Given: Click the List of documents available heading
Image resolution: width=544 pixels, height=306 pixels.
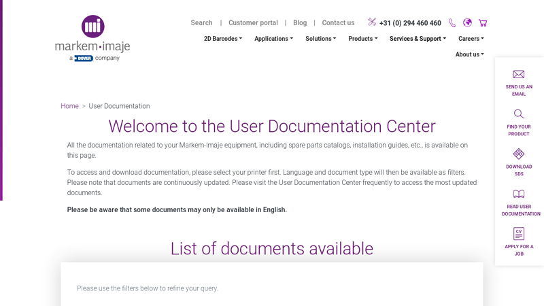Looking at the screenshot, I should pyautogui.click(x=271, y=248).
